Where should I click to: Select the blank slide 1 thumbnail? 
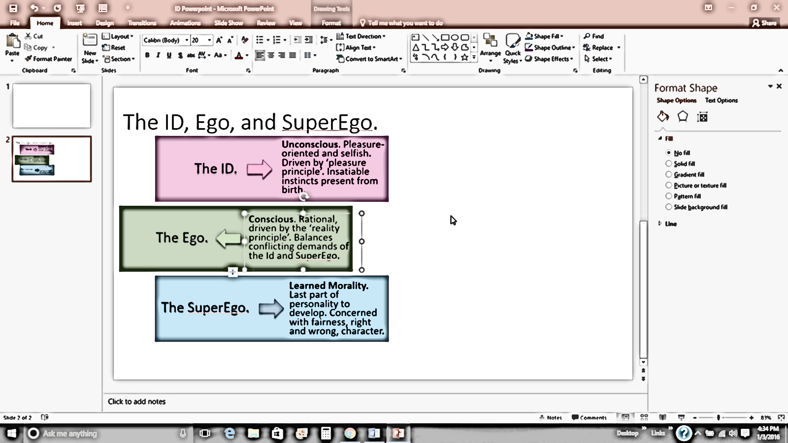[x=52, y=106]
